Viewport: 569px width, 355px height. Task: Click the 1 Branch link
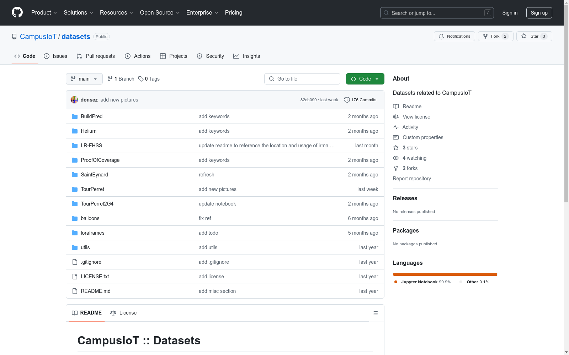pyautogui.click(x=121, y=79)
